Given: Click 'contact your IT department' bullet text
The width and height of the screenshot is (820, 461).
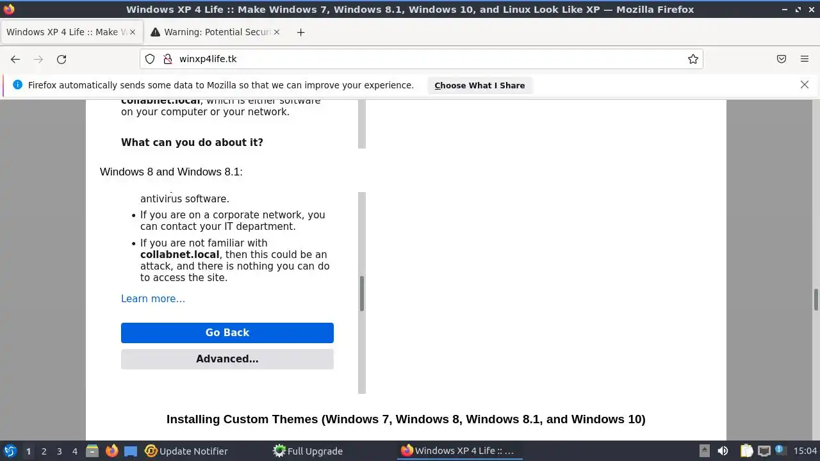Looking at the screenshot, I should click(x=227, y=227).
